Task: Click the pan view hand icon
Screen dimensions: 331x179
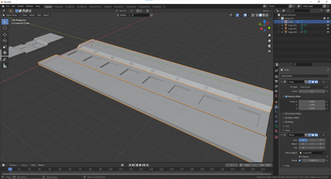Action: click(x=269, y=41)
